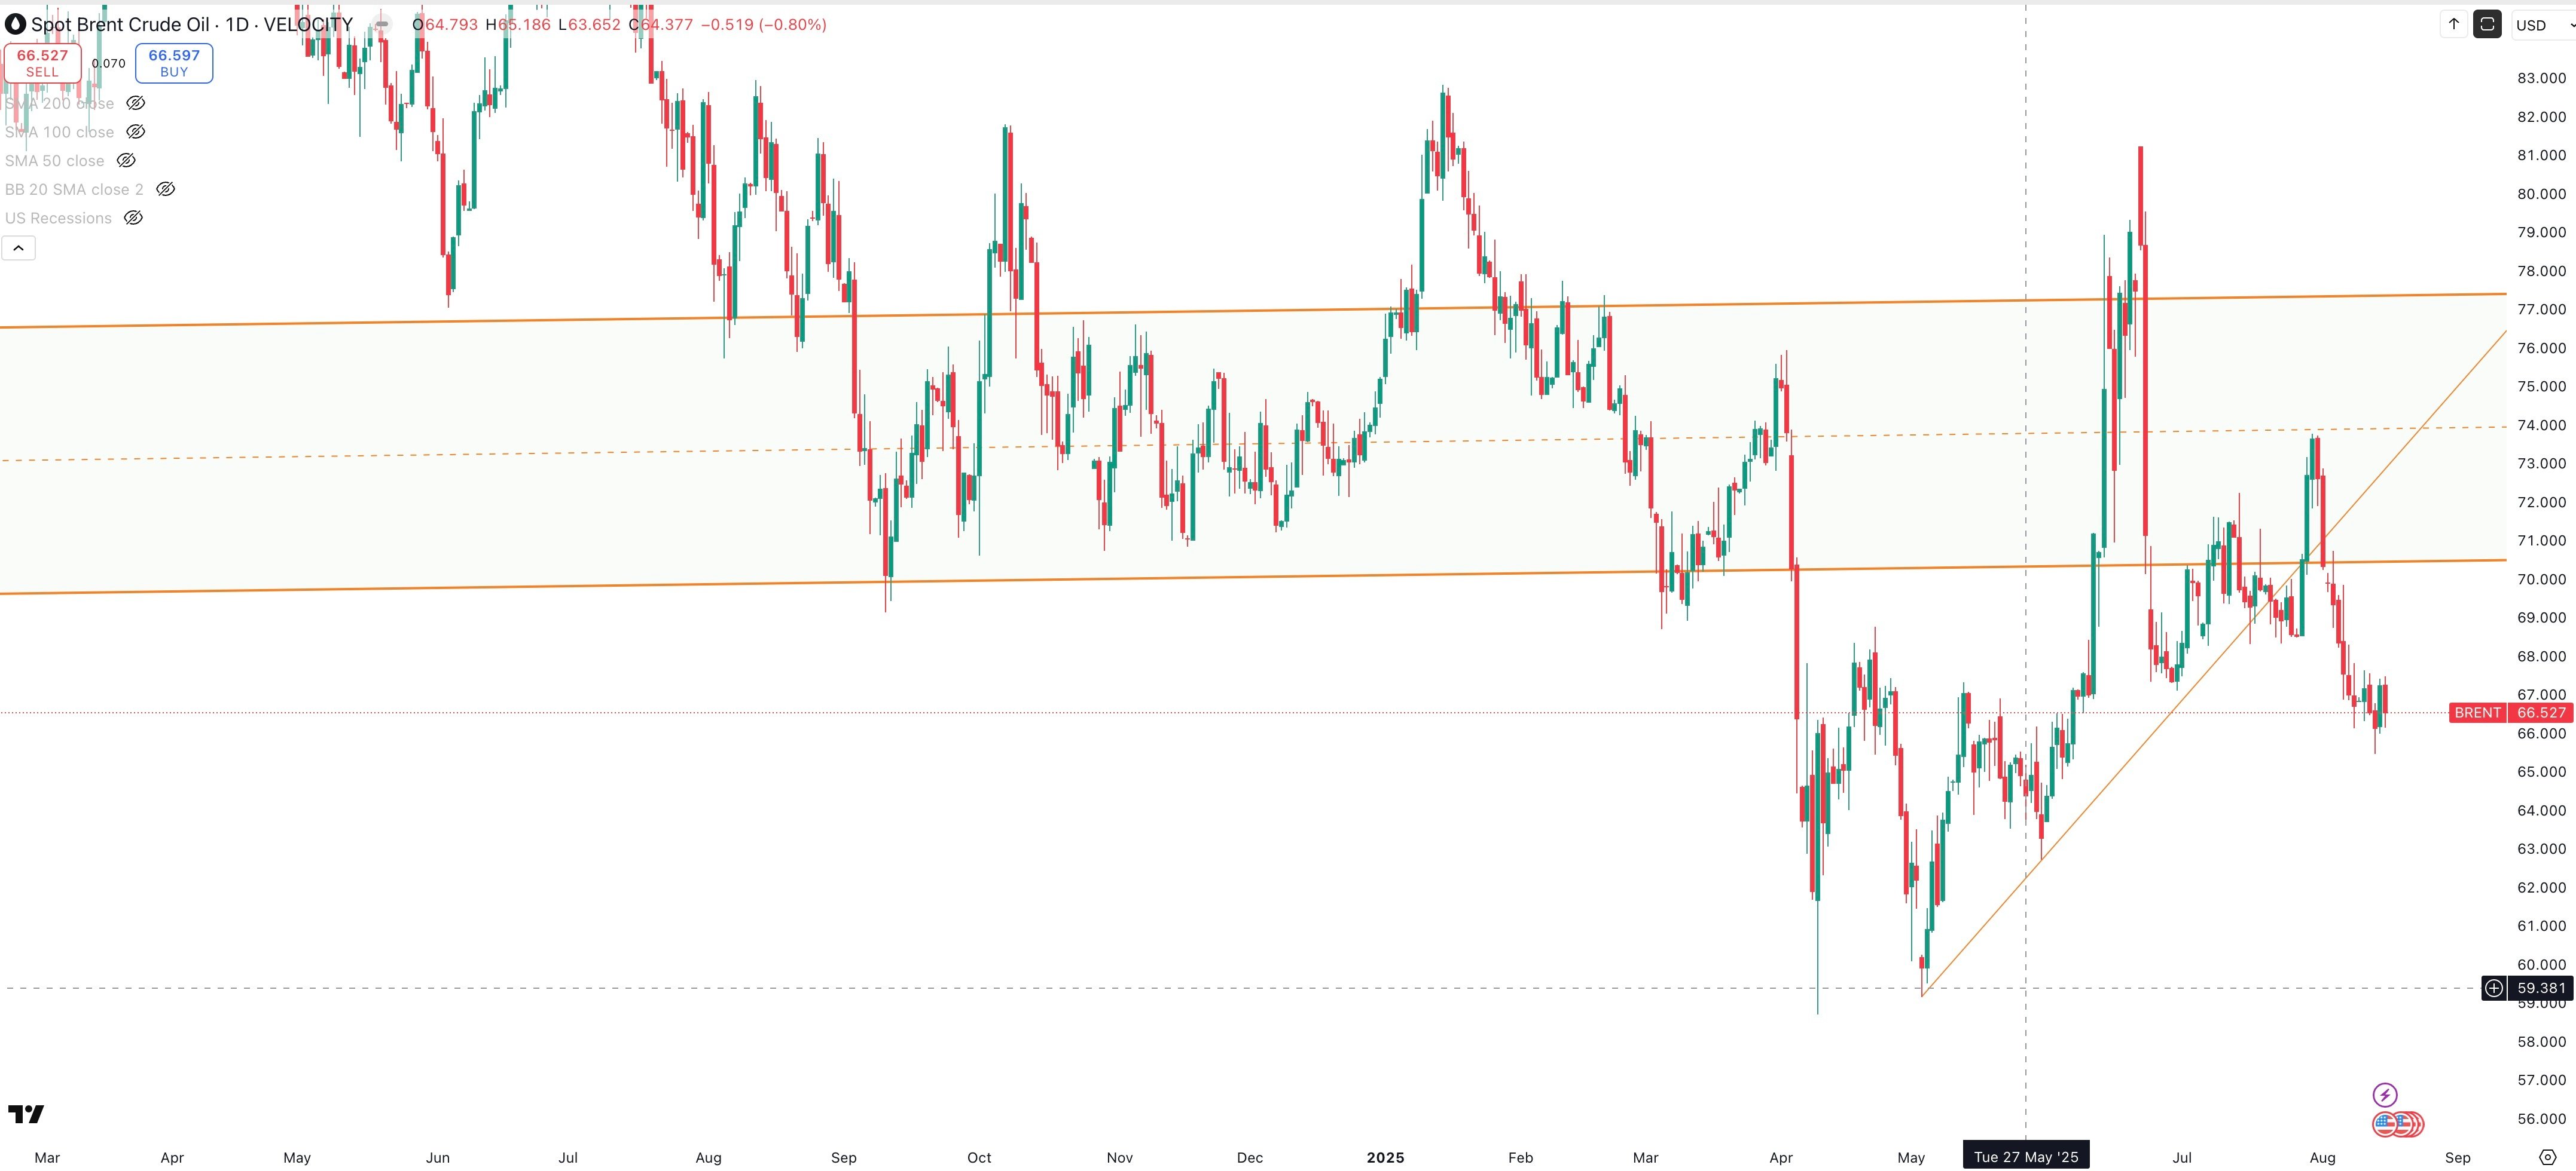This screenshot has width=2576, height=1171.
Task: Click the Dec label on time axis
Action: [x=1250, y=1157]
